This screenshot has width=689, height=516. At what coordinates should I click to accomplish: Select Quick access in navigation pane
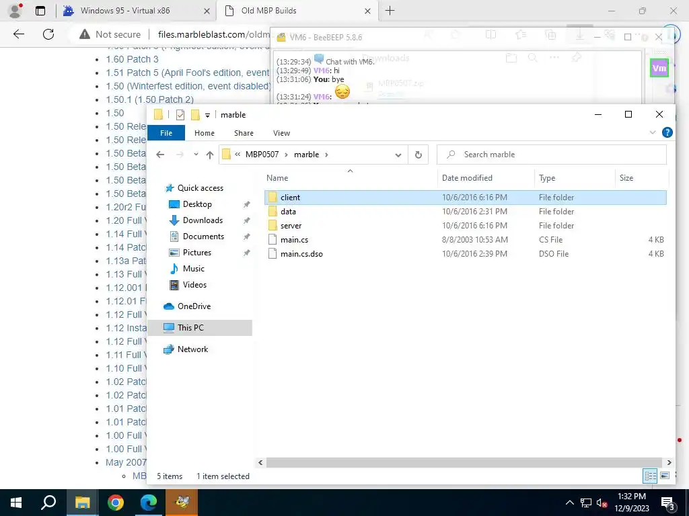click(200, 188)
